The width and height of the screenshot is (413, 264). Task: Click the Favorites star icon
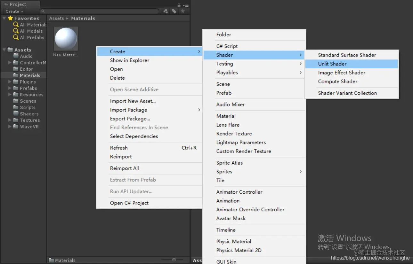10,18
